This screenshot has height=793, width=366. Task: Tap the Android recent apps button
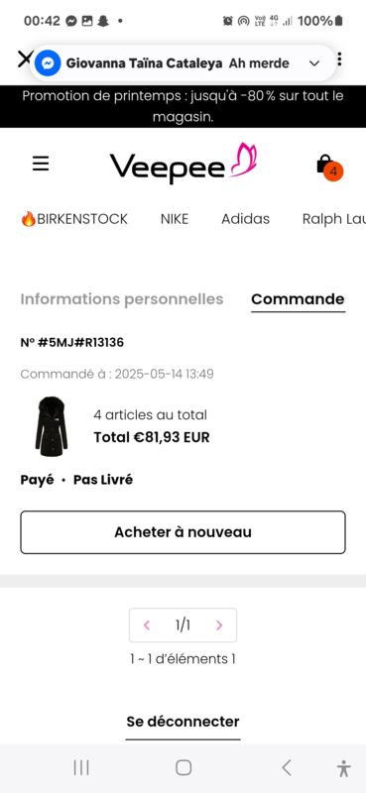81,767
